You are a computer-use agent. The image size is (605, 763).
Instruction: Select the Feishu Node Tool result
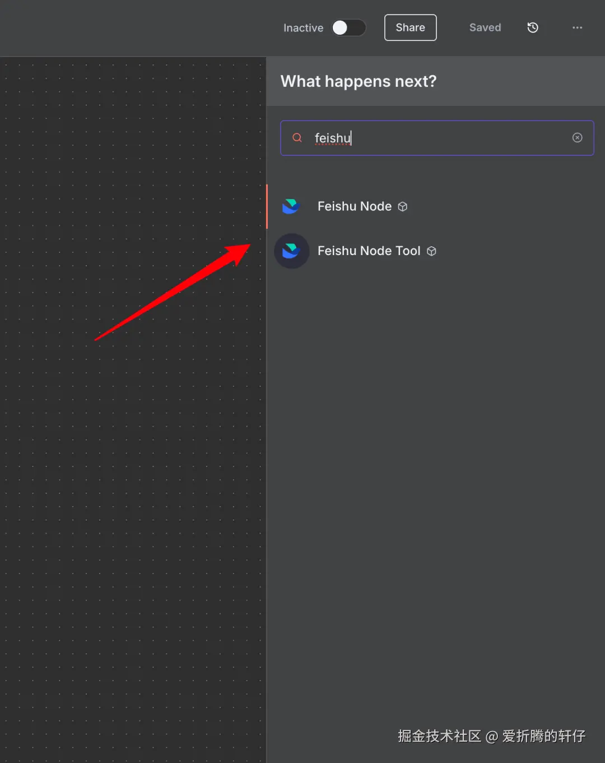(436, 251)
